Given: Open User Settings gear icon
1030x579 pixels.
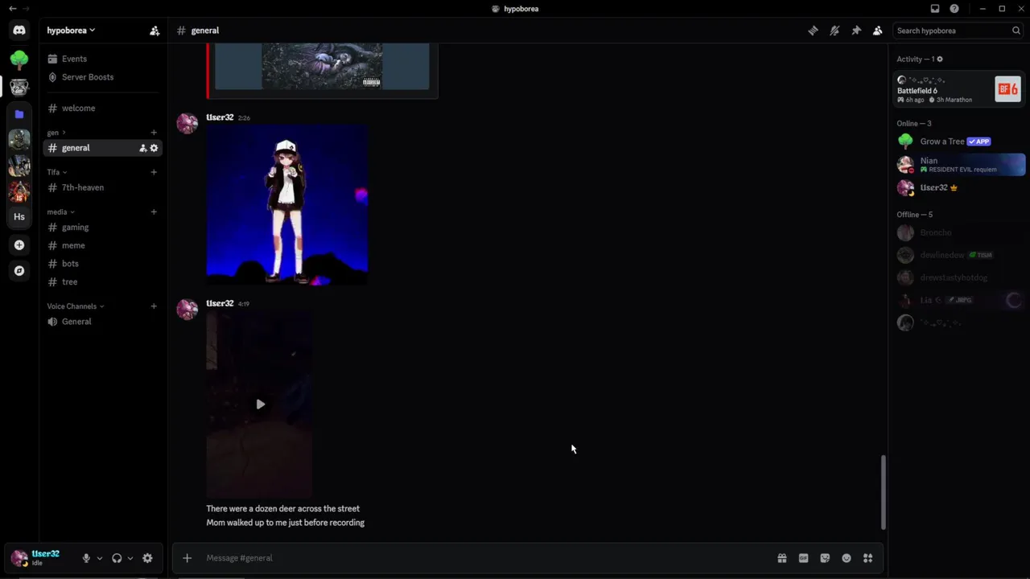Looking at the screenshot, I should 147,558.
